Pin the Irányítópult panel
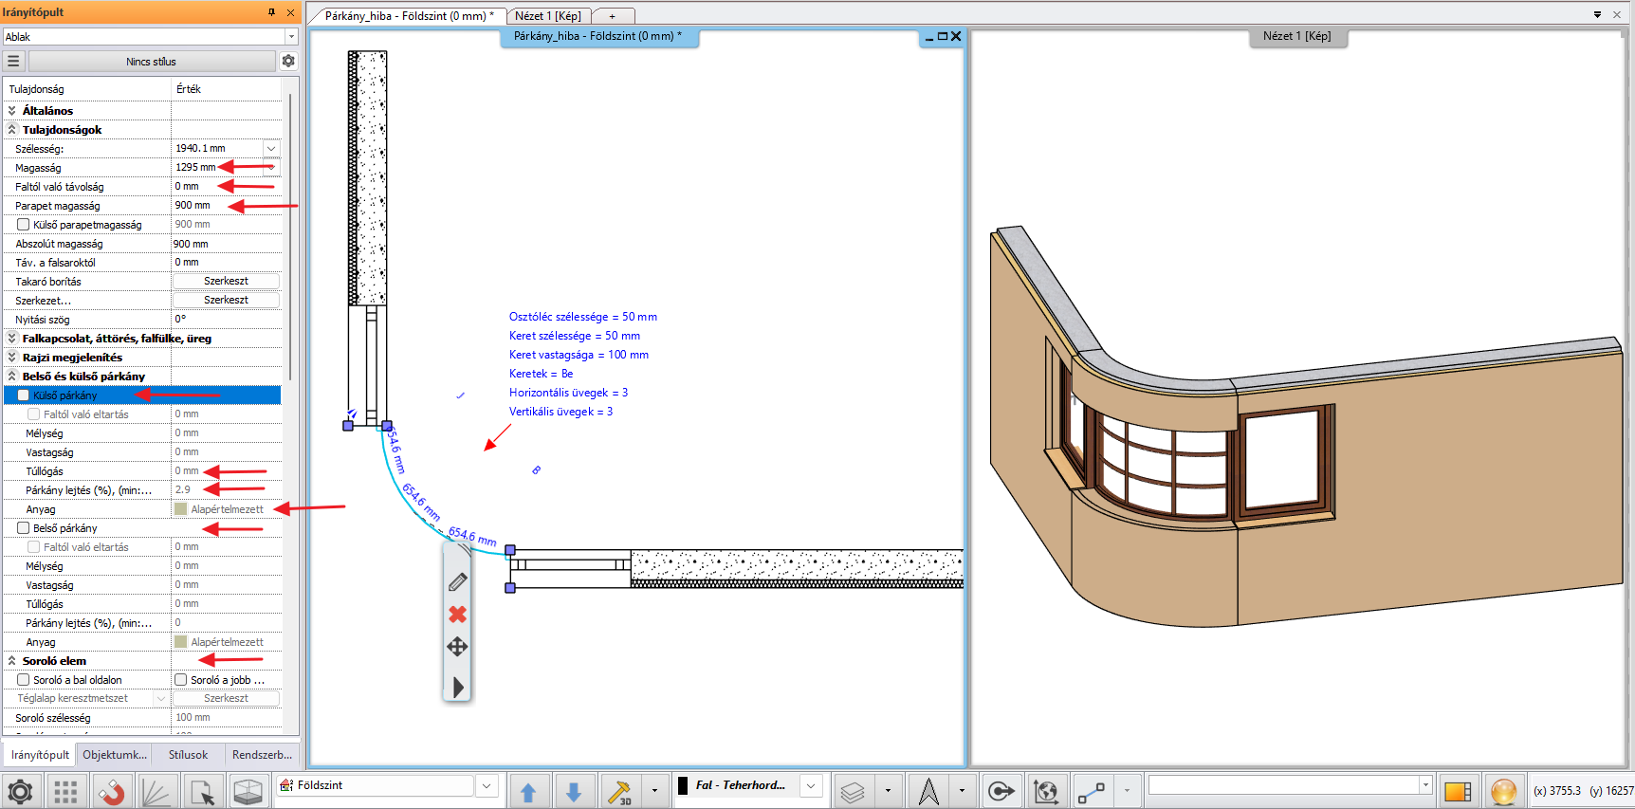The height and width of the screenshot is (809, 1635). coord(271,12)
